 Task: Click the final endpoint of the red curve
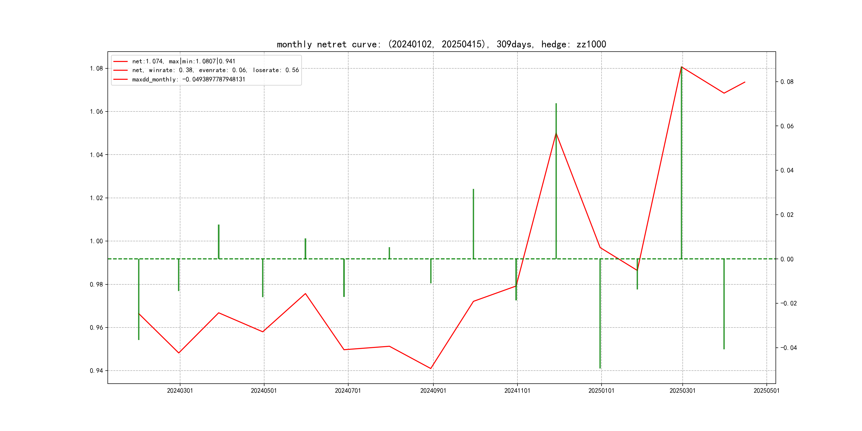coord(745,82)
